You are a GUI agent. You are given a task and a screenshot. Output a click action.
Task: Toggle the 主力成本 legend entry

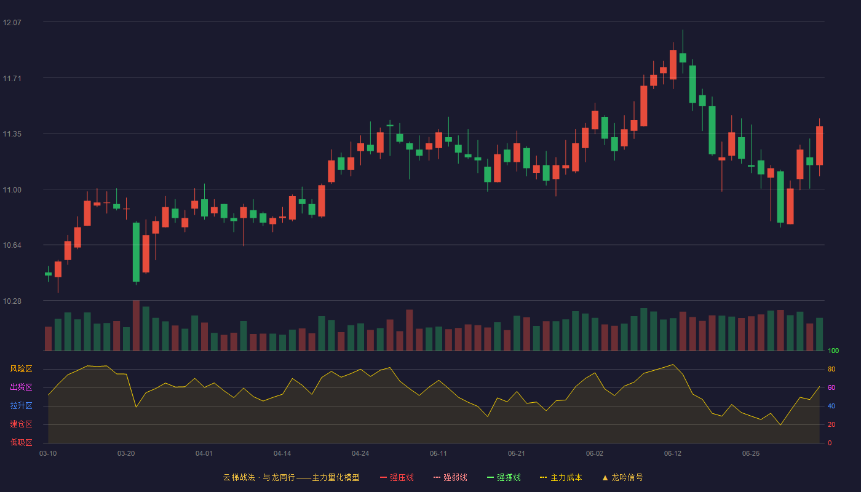[560, 477]
